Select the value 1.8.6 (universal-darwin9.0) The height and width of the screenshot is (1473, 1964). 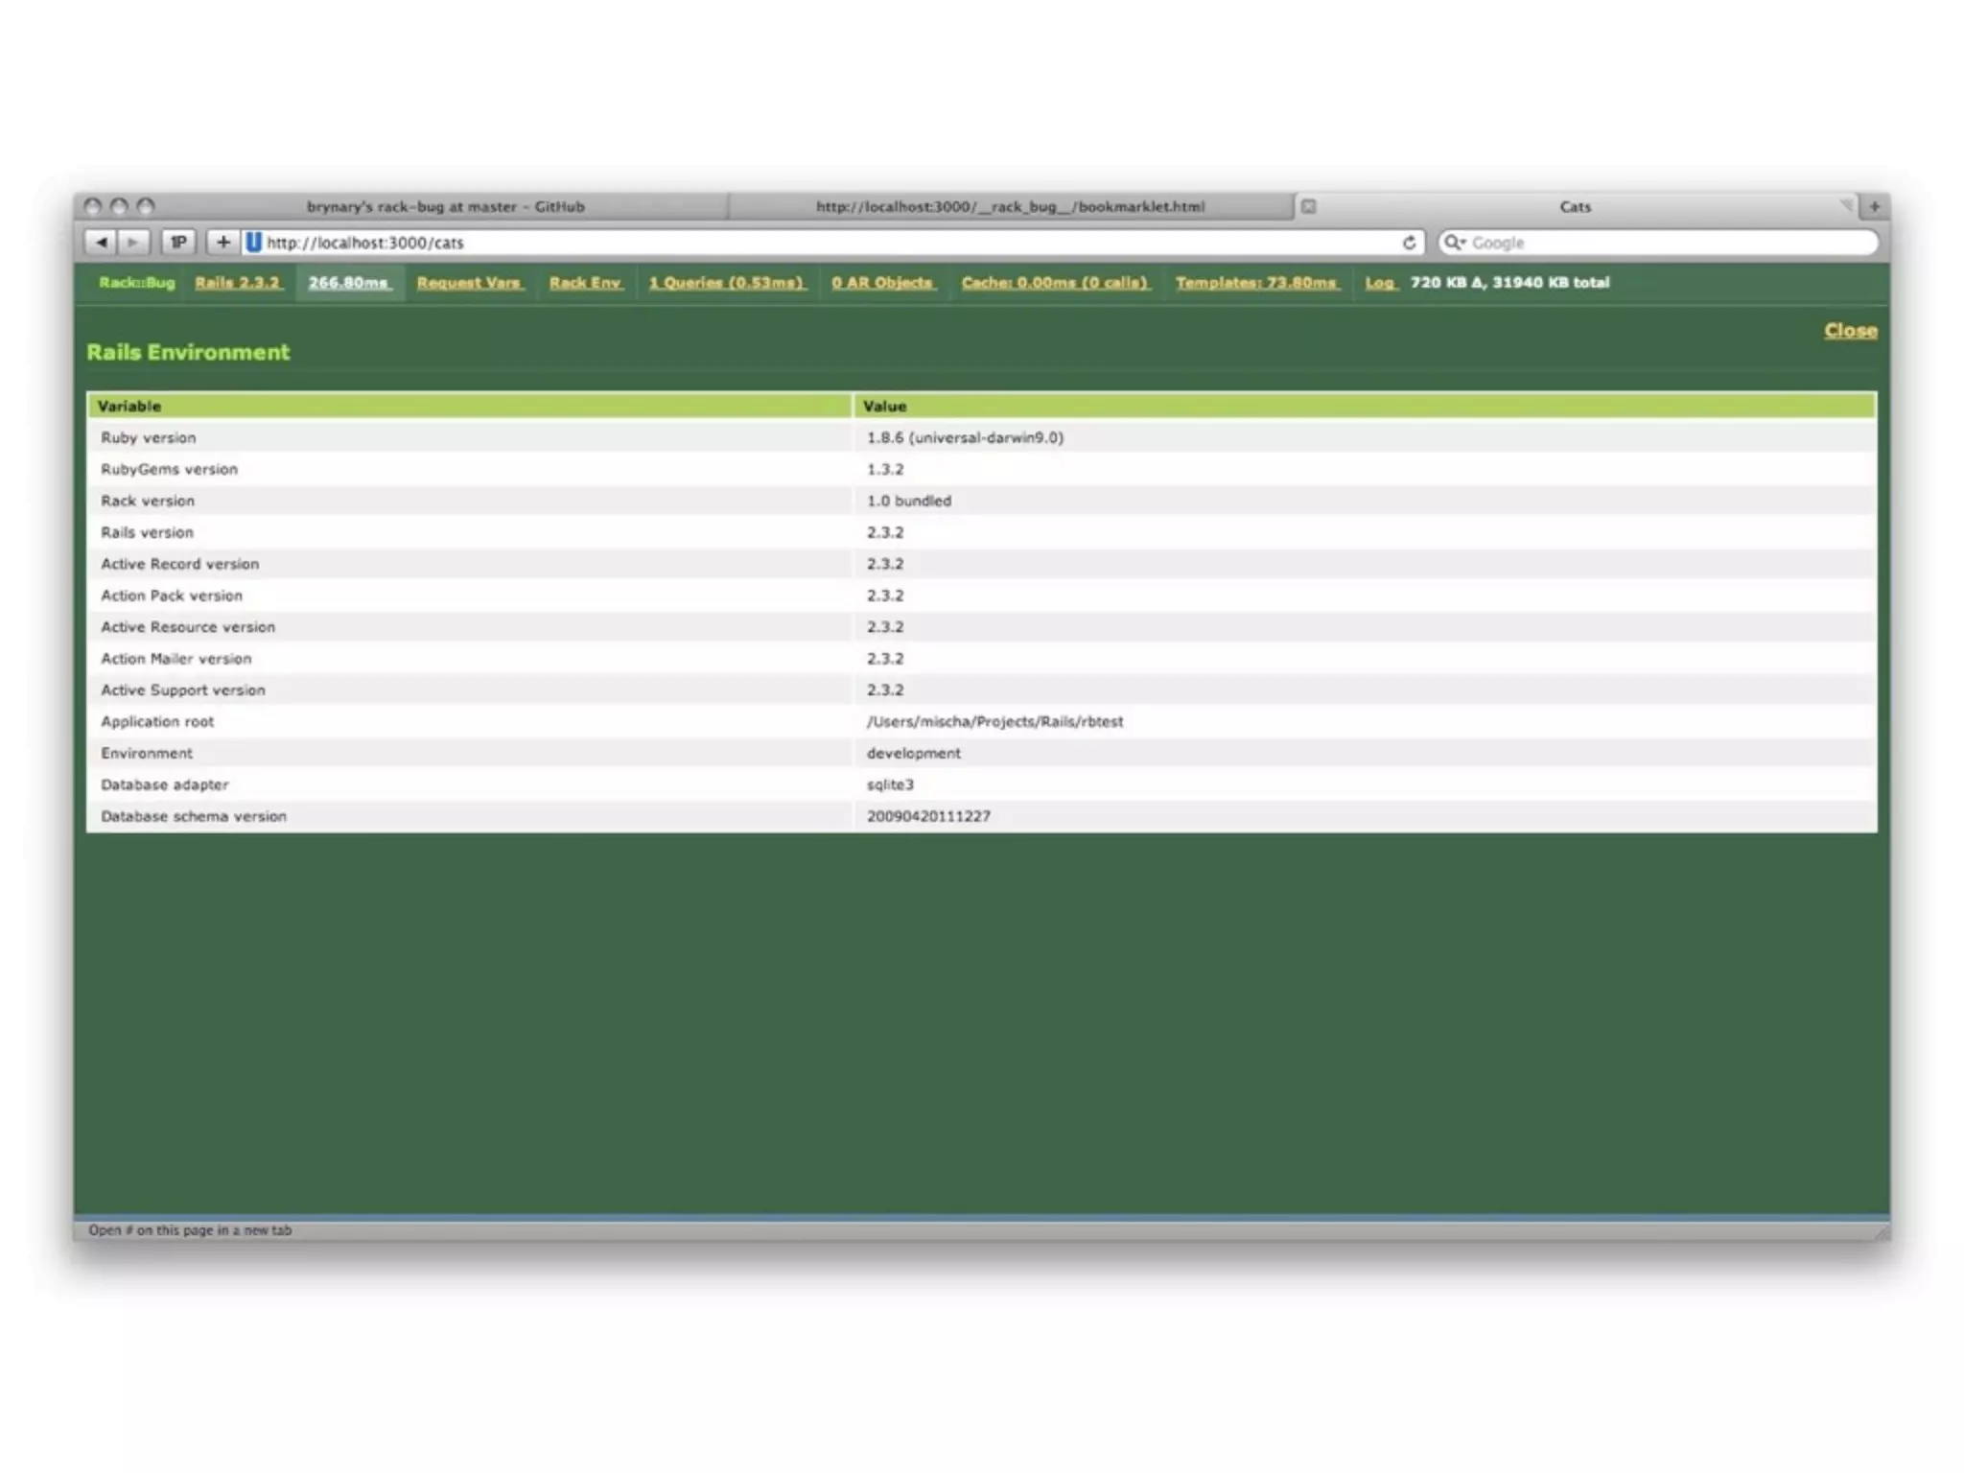[965, 437]
